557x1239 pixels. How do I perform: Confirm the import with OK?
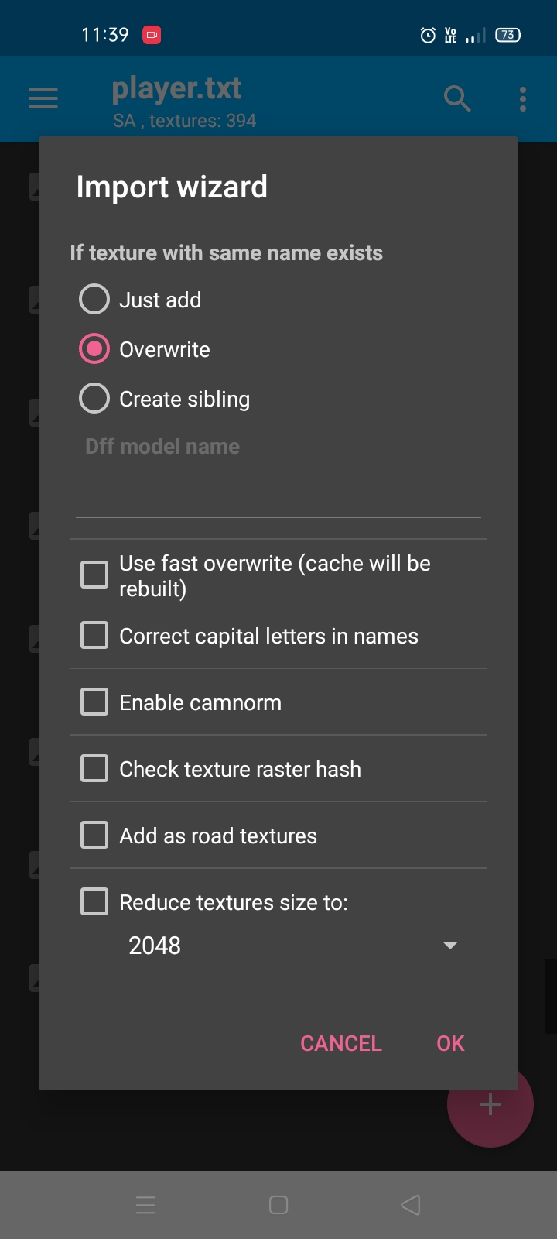450,1043
